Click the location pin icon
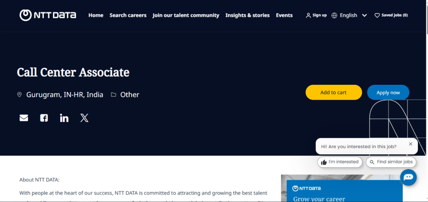This screenshot has height=202, width=428. [x=19, y=95]
